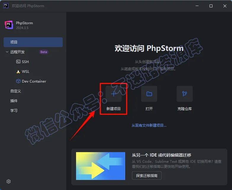Select the 项目 tab
The height and width of the screenshot is (190, 232).
pos(33,42)
